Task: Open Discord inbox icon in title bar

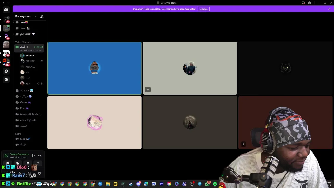Action: click(303, 3)
